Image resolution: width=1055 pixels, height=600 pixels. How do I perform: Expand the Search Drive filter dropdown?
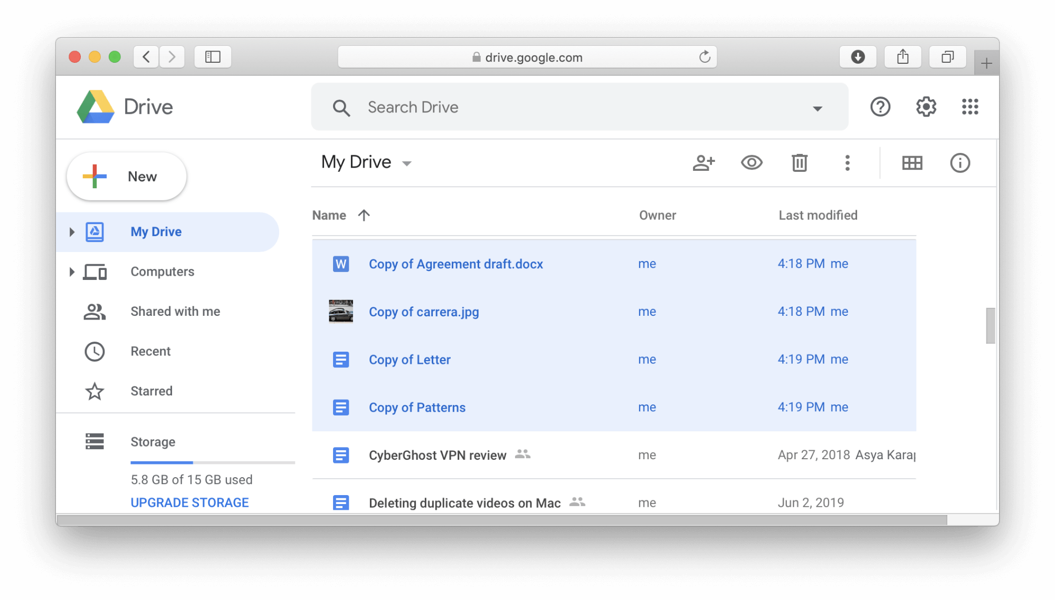tap(816, 107)
